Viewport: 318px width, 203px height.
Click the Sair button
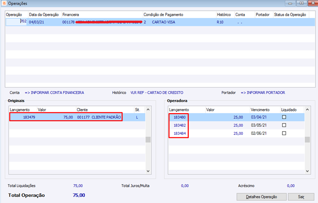click(x=301, y=197)
